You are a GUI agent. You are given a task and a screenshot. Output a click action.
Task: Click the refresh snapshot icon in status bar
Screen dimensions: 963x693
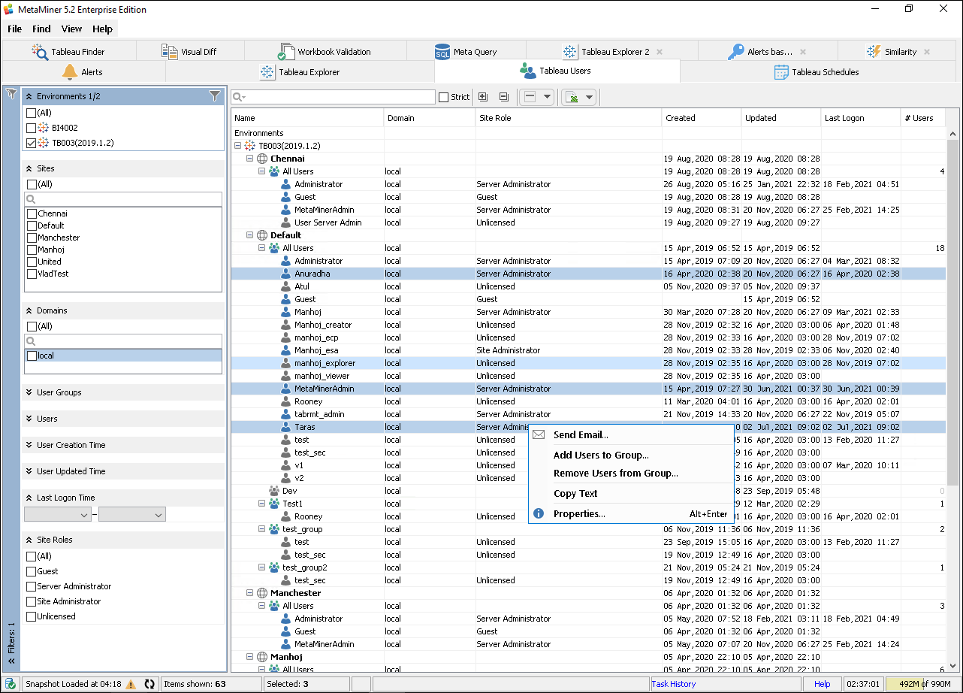(149, 684)
